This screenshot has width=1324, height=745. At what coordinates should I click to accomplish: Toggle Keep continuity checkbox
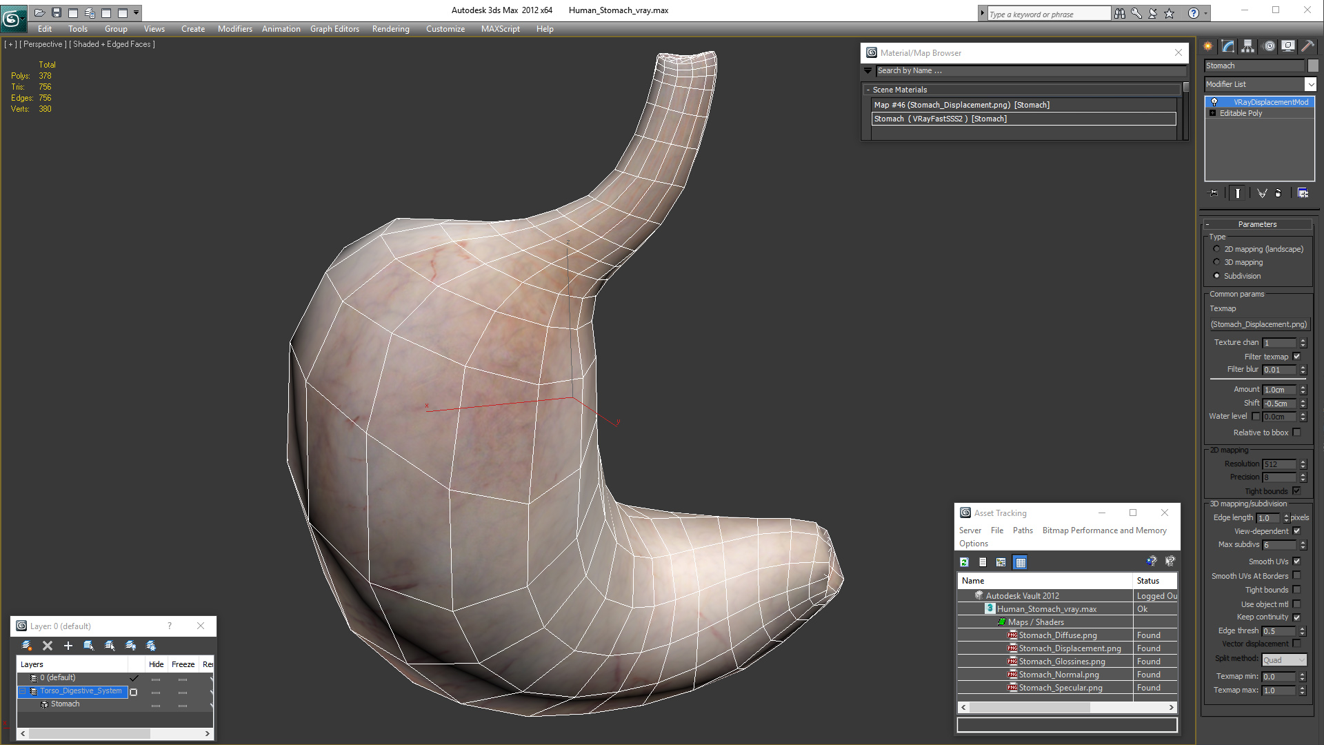1296,617
